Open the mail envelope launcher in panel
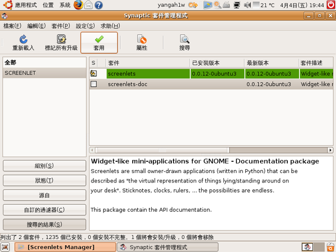The width and height of the screenshot is (336, 252). coord(88,5)
